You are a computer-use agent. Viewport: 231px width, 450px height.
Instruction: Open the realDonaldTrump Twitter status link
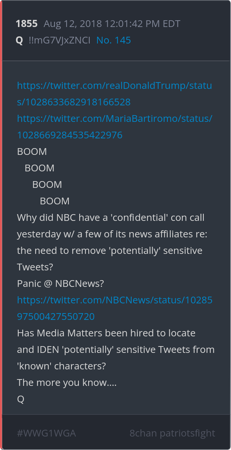click(114, 94)
